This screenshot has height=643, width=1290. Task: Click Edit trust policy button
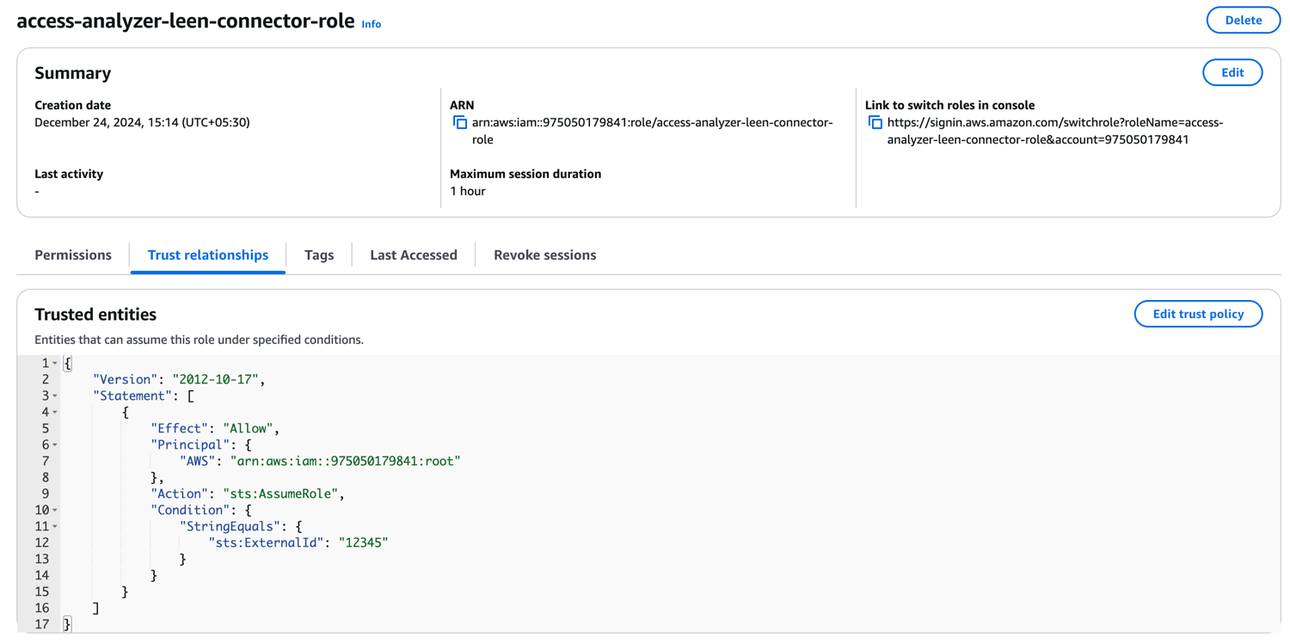(1198, 314)
